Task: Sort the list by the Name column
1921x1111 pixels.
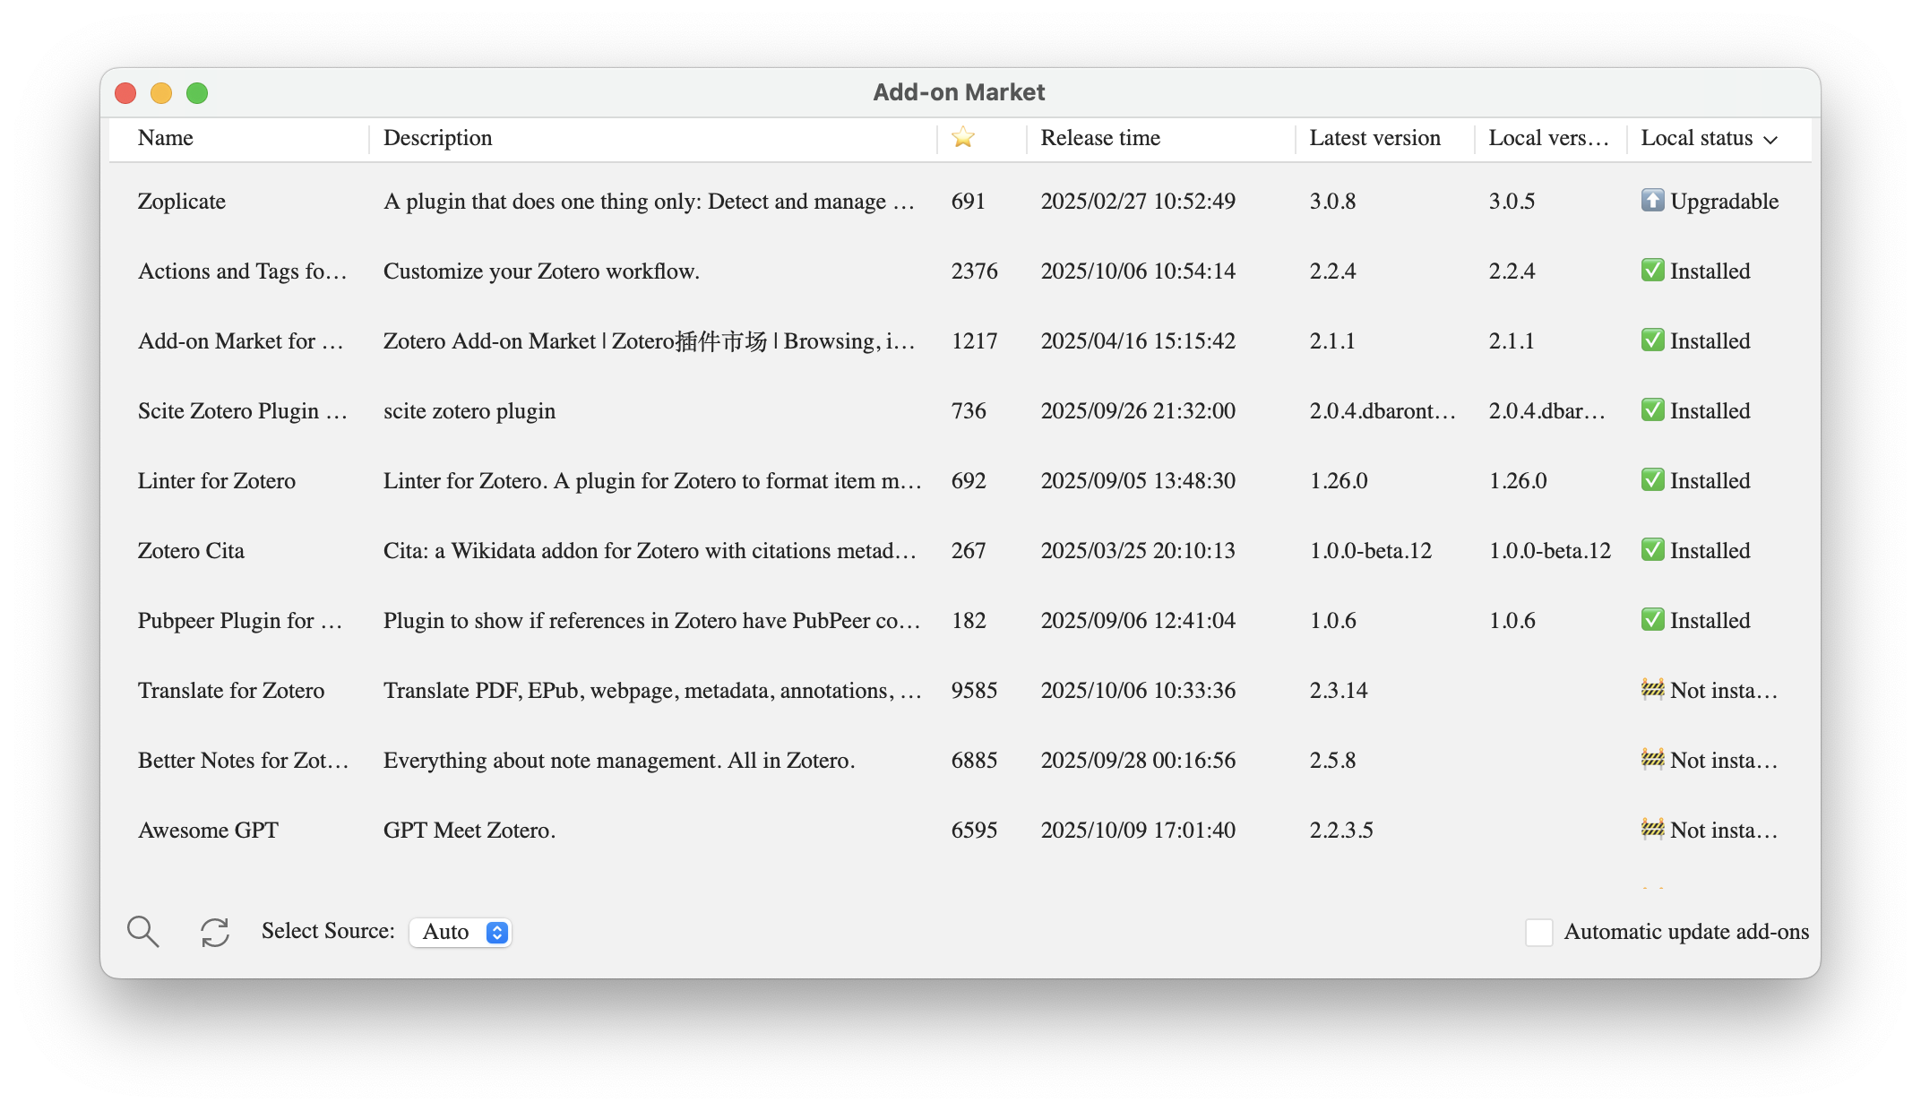Action: click(165, 137)
